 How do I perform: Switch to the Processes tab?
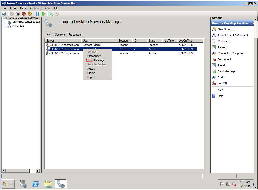75,34
